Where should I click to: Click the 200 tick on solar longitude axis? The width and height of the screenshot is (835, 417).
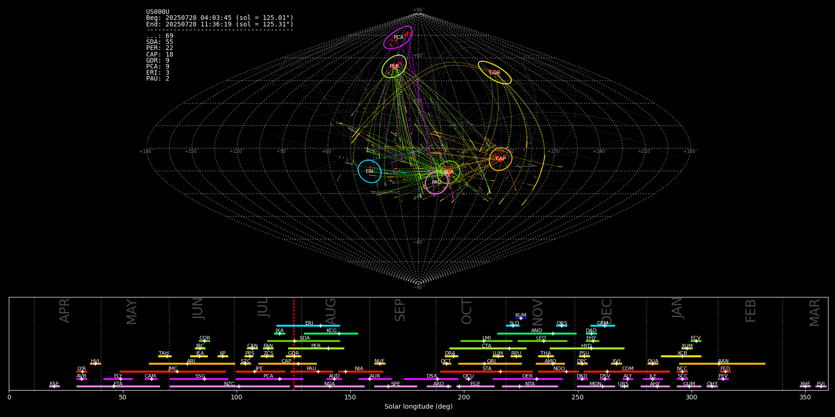[463, 397]
